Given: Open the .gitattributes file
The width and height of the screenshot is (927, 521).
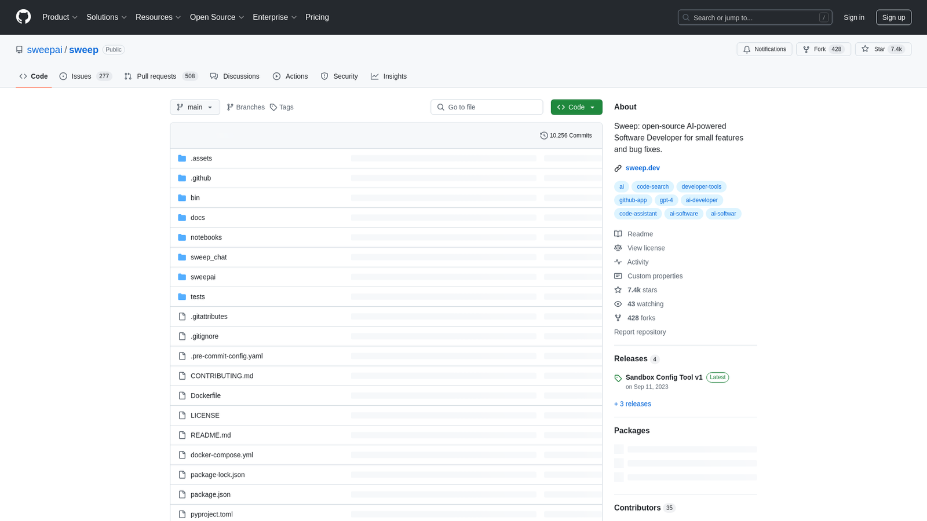Looking at the screenshot, I should pyautogui.click(x=209, y=316).
